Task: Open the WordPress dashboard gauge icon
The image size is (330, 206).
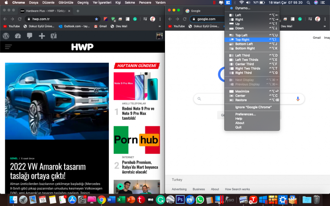Action: click(x=18, y=36)
